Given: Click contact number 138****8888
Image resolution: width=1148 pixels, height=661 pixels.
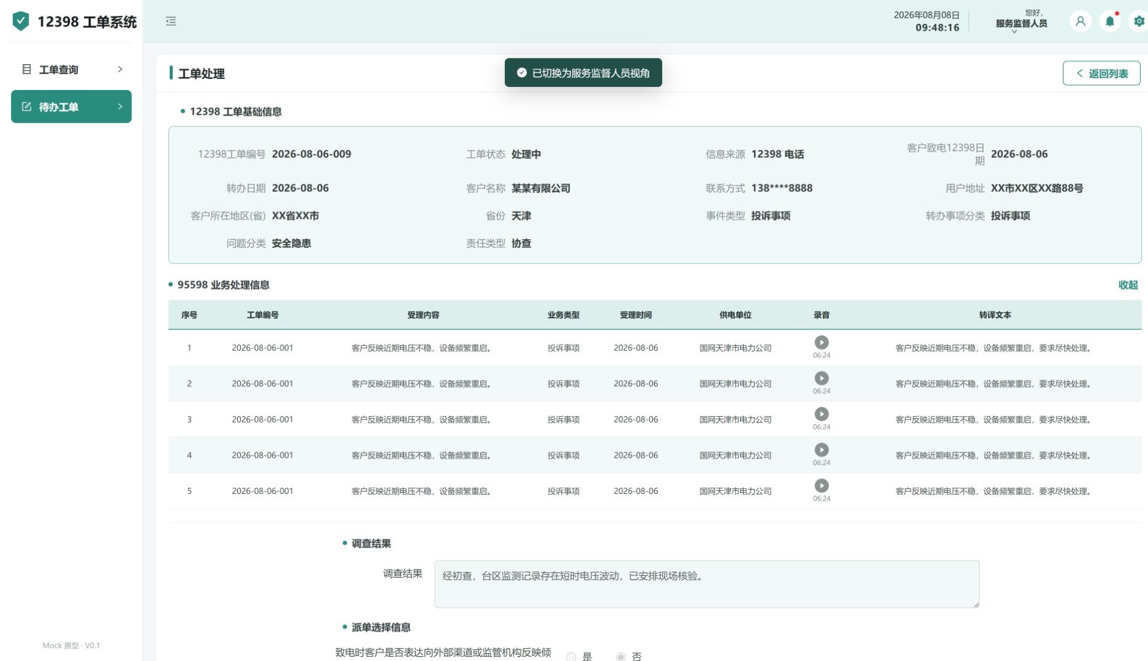Looking at the screenshot, I should pyautogui.click(x=781, y=188).
